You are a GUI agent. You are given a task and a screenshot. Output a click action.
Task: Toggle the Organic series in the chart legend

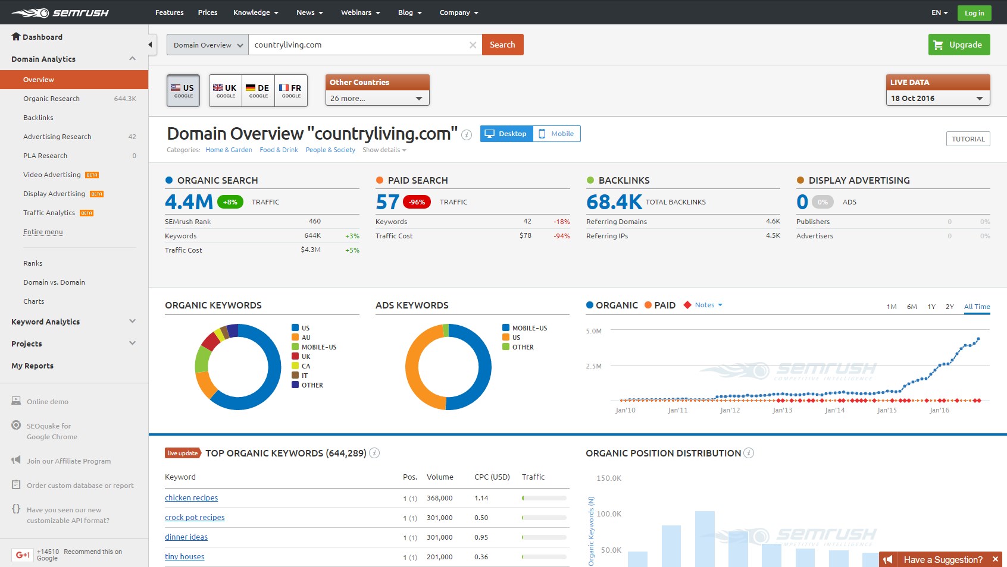[612, 305]
